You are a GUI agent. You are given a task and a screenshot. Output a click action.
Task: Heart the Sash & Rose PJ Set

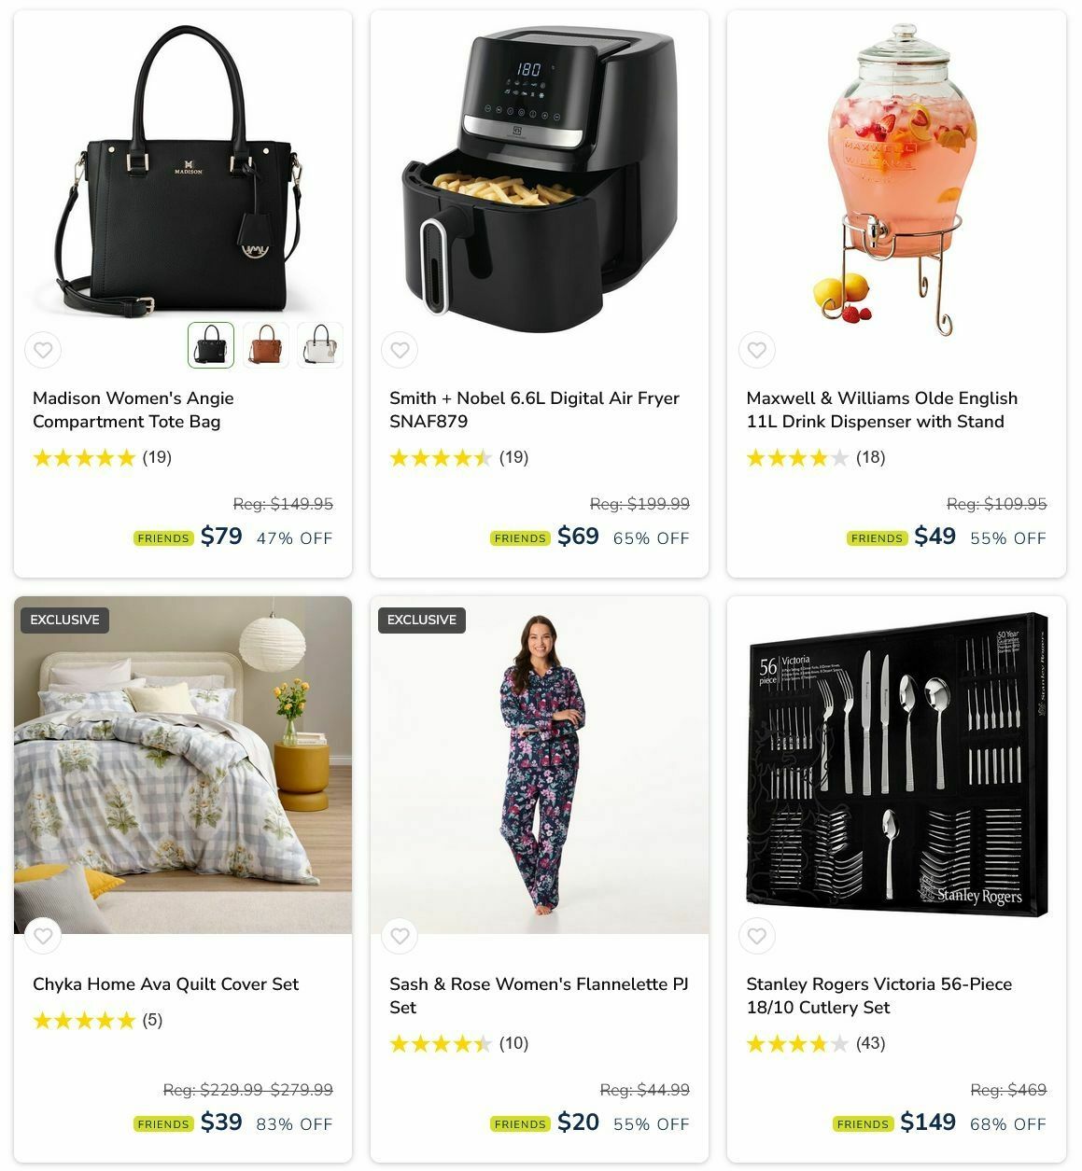click(400, 936)
